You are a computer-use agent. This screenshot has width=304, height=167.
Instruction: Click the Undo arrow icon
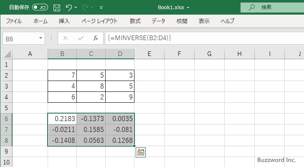[x=68, y=8]
